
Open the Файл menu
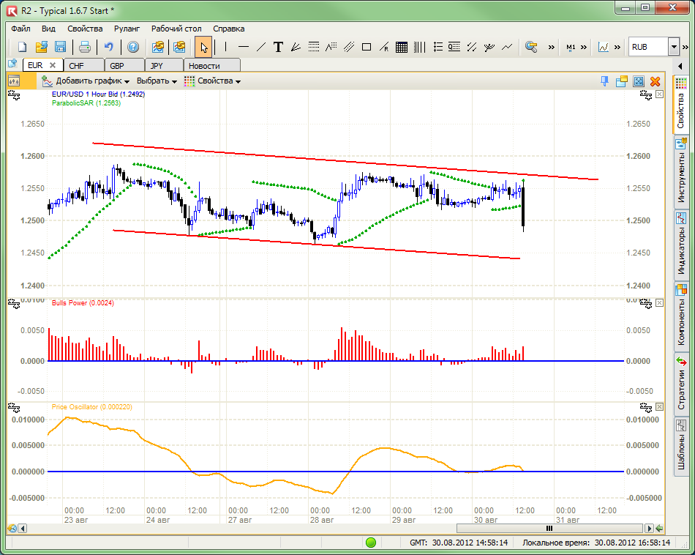(20, 29)
